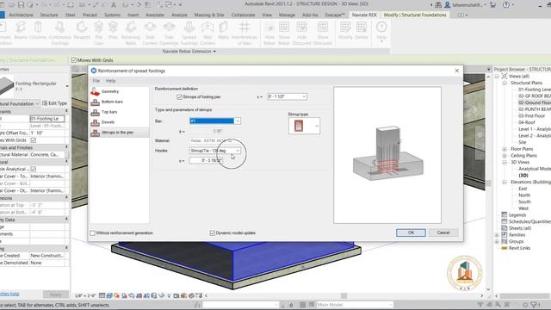Click Continuous Footings ribbon tool
The height and width of the screenshot is (310, 551).
pyautogui.click(x=59, y=34)
